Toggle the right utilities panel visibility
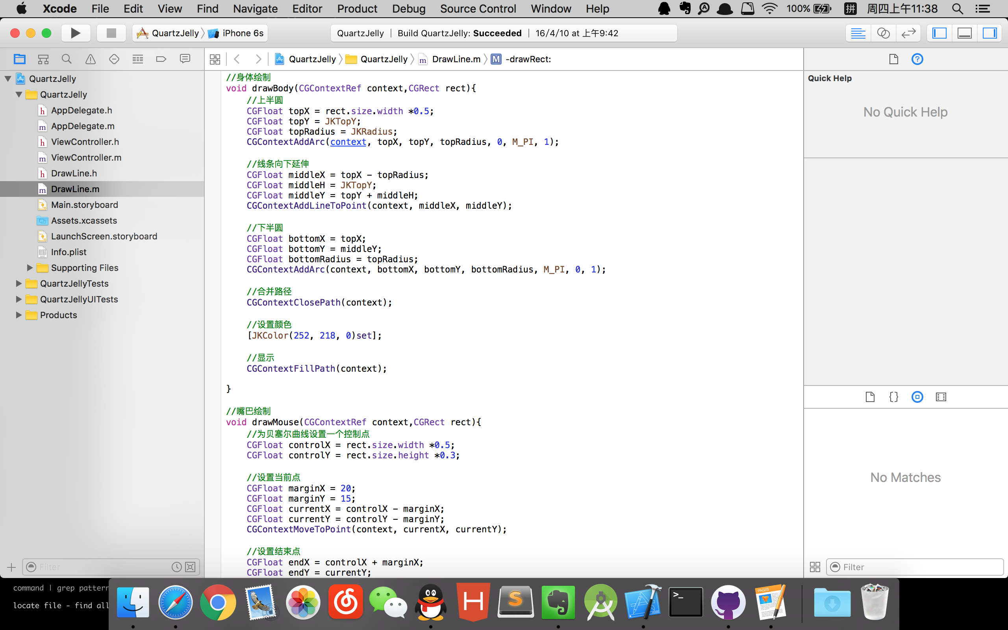The height and width of the screenshot is (630, 1008). click(x=989, y=33)
